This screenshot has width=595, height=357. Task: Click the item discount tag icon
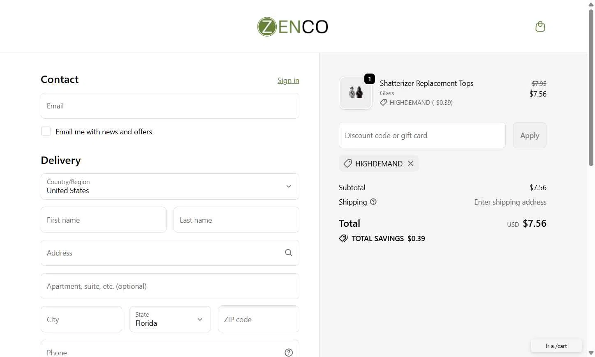(x=383, y=103)
